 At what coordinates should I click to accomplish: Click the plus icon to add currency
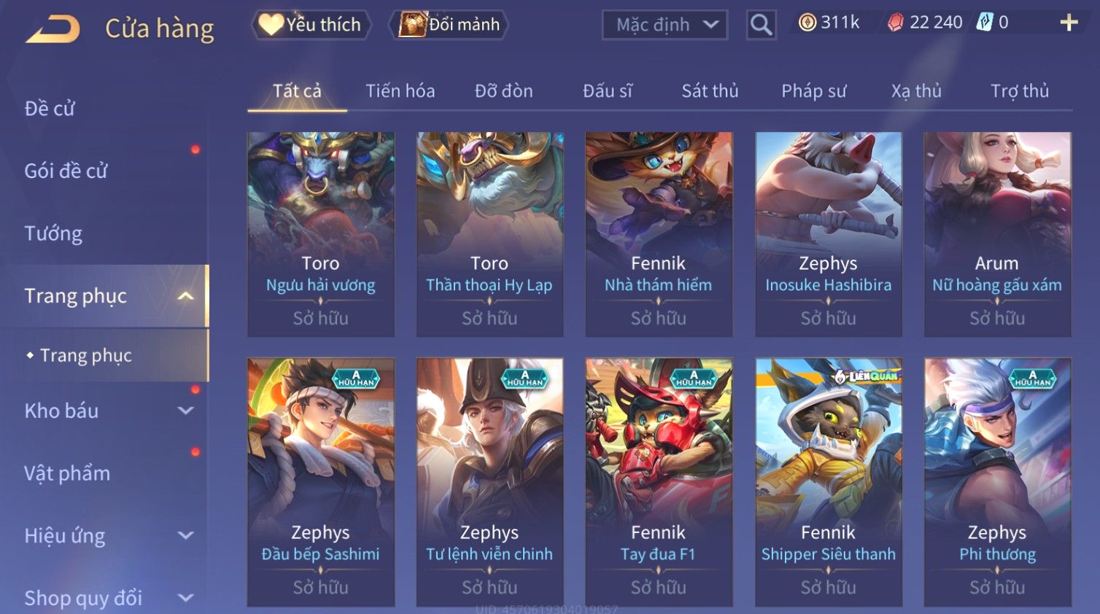[x=1069, y=23]
